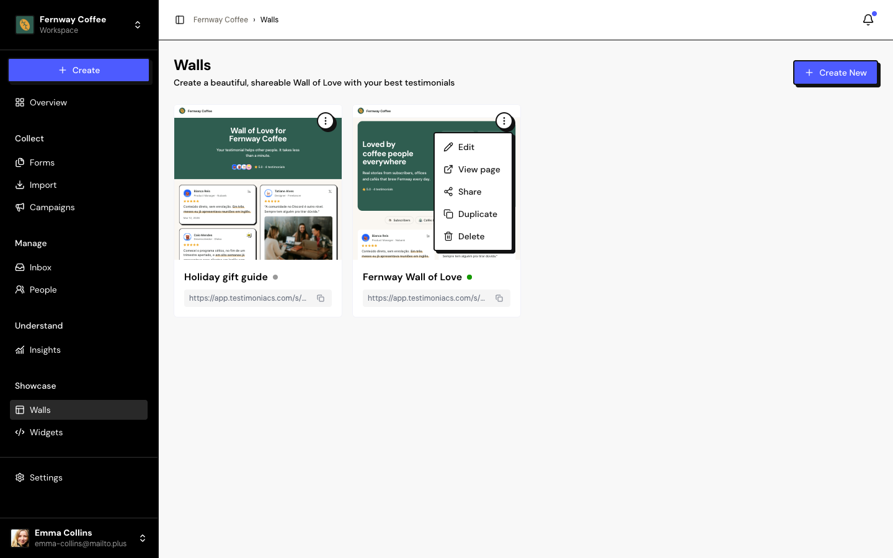Click the Walls breadcrumb text

pos(270,20)
